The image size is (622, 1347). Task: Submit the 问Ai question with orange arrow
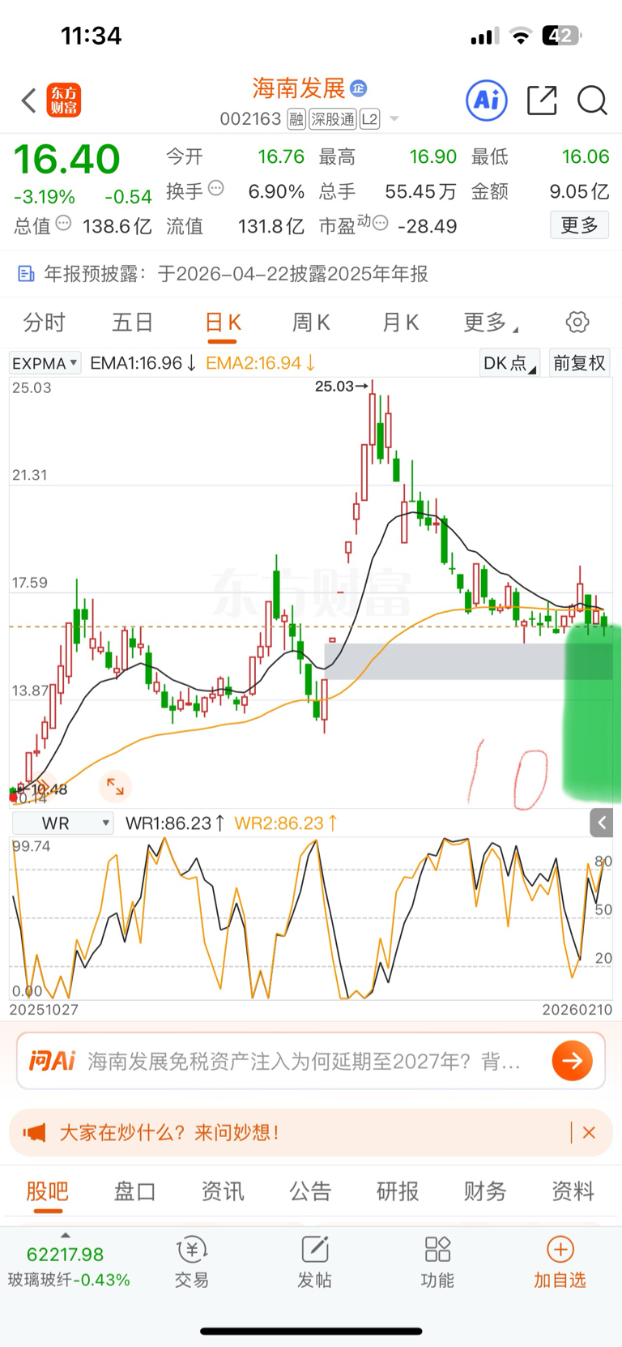click(573, 1061)
